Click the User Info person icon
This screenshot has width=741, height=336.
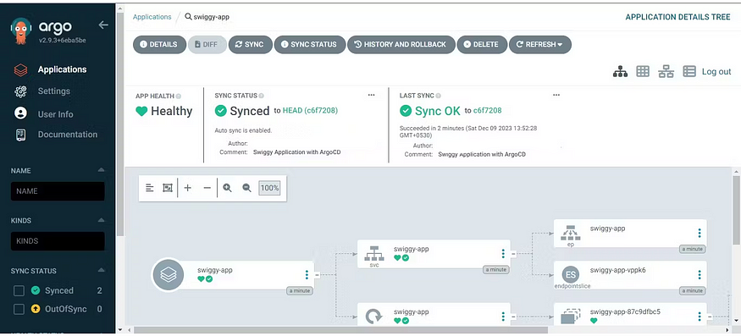coord(20,113)
